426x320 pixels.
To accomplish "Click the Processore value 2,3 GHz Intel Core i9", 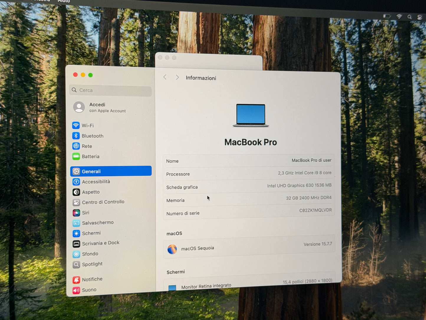I will tap(305, 173).
